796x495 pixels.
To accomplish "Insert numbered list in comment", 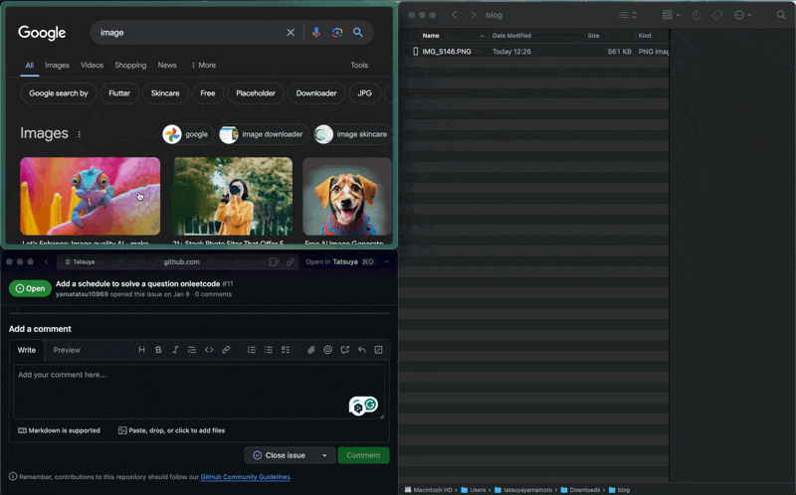I will (x=252, y=350).
